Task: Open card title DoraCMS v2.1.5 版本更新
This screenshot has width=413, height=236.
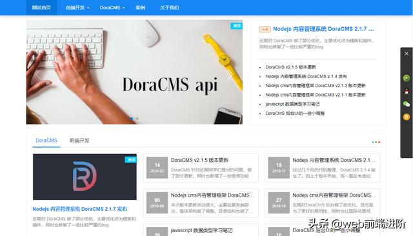Action: pos(199,160)
